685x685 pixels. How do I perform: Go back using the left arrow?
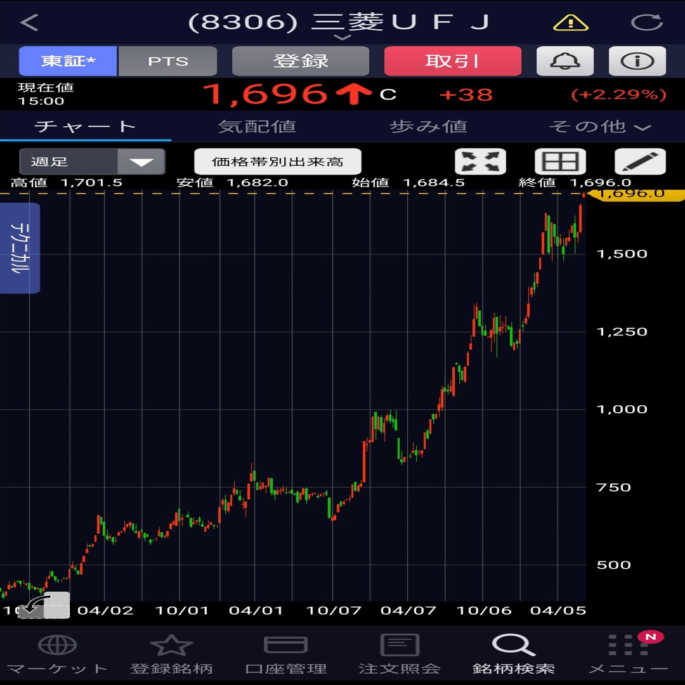[29, 22]
